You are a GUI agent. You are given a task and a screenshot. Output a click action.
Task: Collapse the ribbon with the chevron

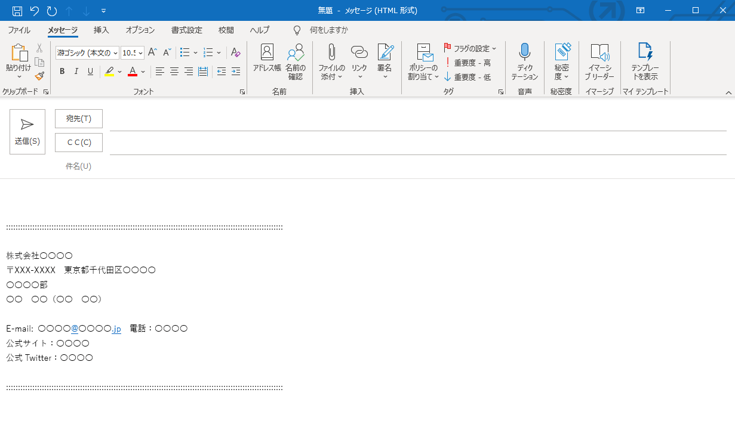(x=728, y=92)
